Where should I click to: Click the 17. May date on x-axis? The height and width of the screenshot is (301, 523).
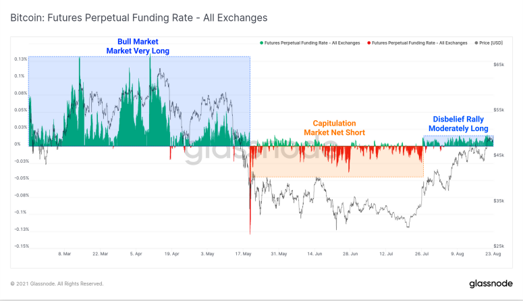coord(243,254)
